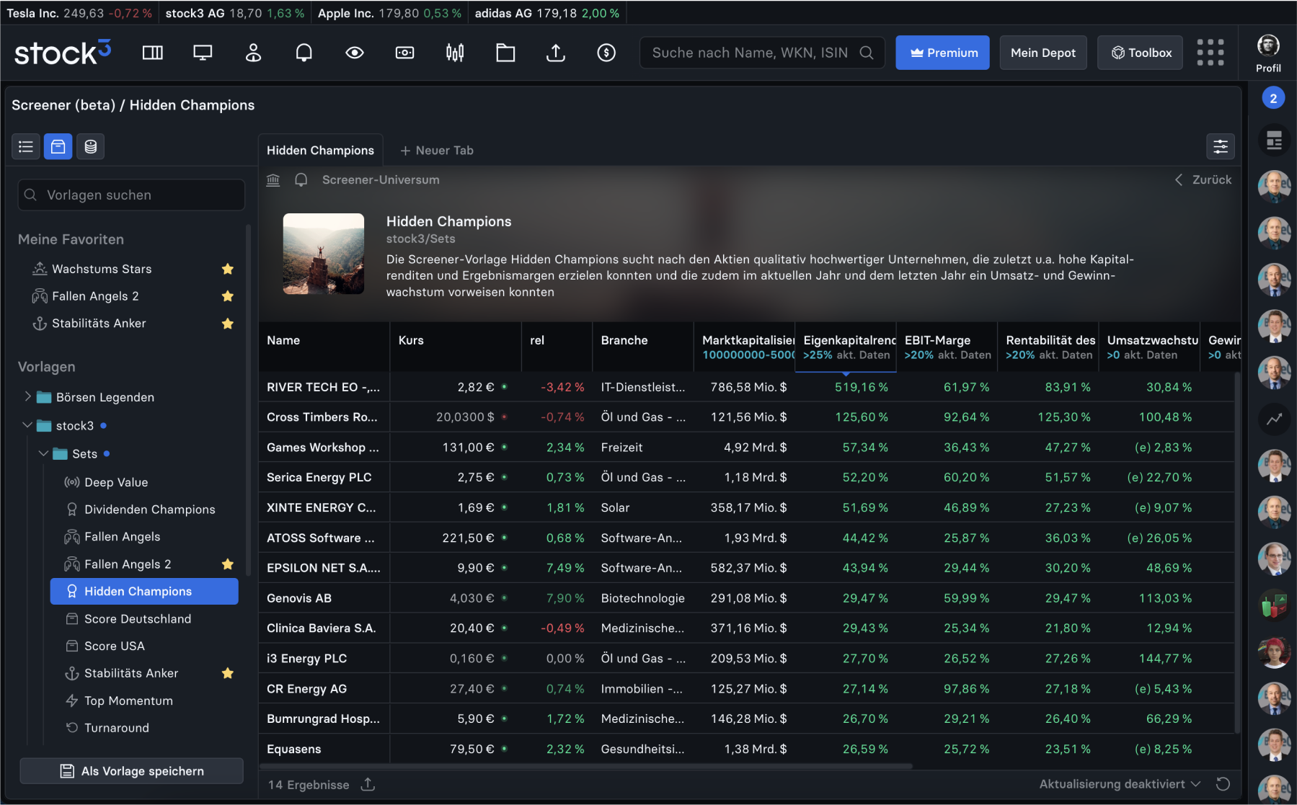Viewport: 1297px width, 805px height.
Task: Click the Vorlagen suchen search field
Action: click(x=131, y=195)
